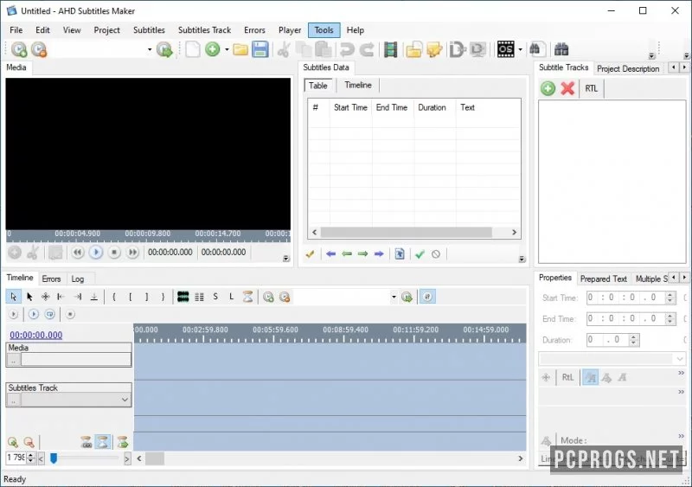Viewport: 692px width, 487px height.
Task: Open the Log tab
Action: tap(78, 279)
